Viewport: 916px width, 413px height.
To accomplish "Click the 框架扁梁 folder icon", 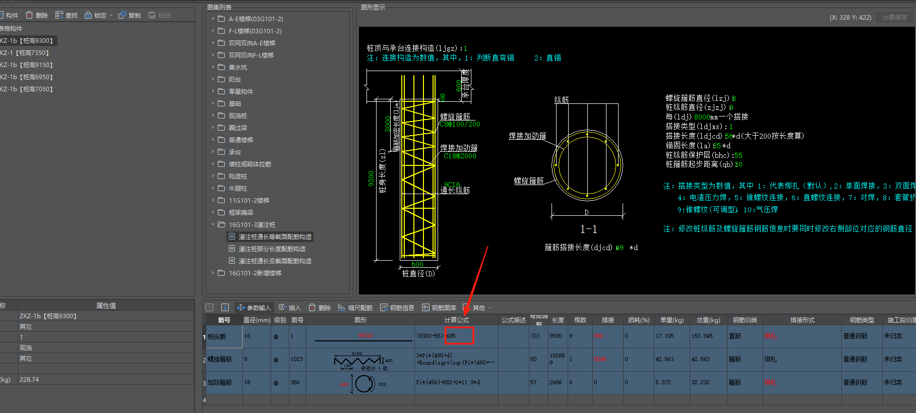I will tap(221, 212).
